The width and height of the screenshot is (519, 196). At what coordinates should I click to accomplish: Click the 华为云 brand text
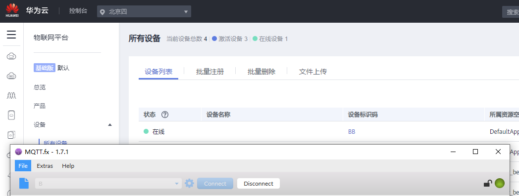[x=37, y=10]
